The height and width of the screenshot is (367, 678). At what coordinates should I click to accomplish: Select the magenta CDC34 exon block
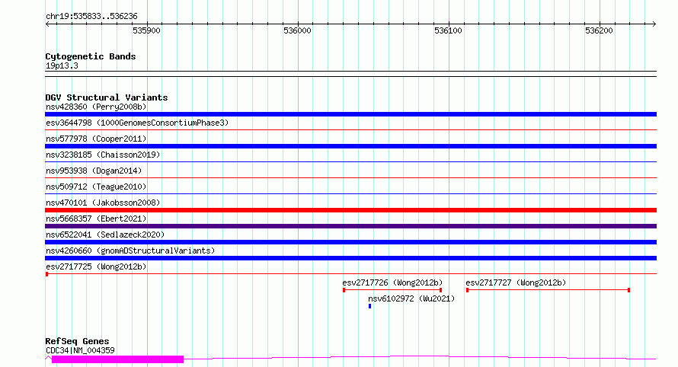[117, 359]
